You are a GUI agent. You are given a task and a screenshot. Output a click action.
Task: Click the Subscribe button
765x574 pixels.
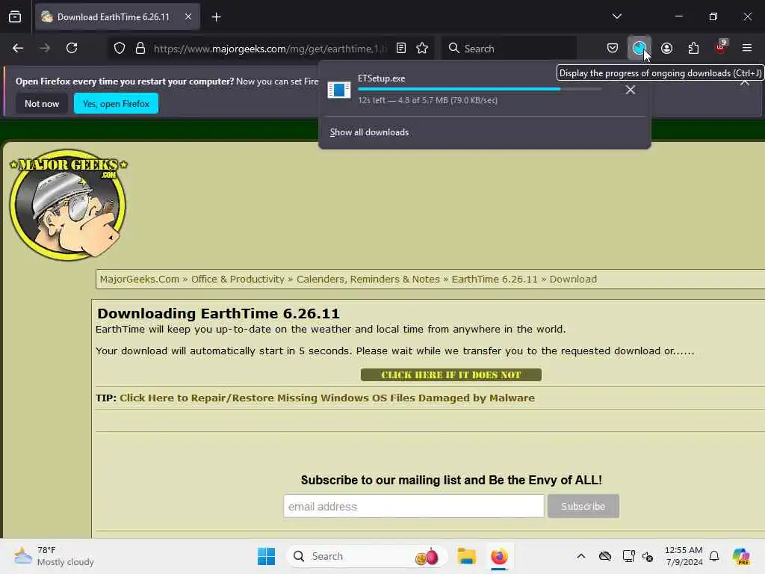(583, 506)
